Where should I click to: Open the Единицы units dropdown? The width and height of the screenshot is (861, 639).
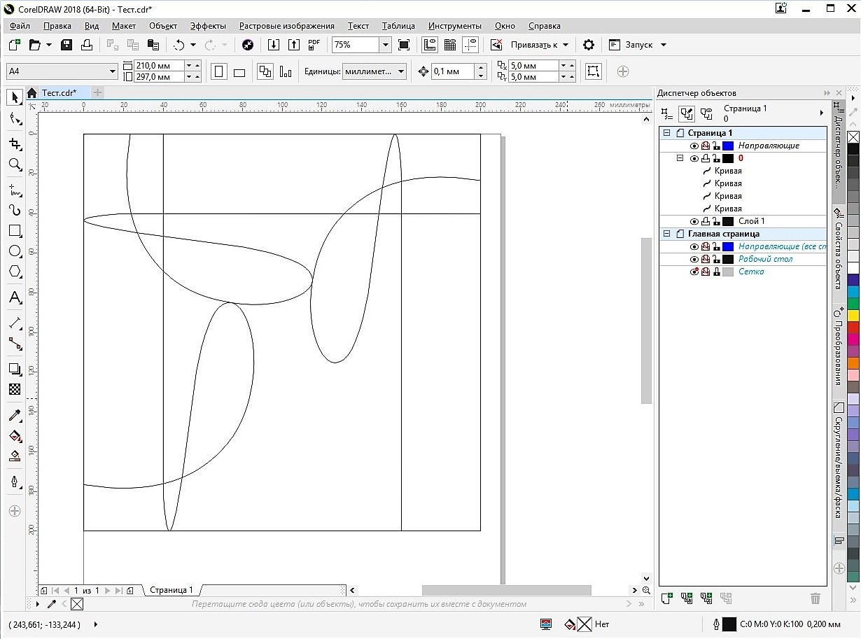(401, 71)
